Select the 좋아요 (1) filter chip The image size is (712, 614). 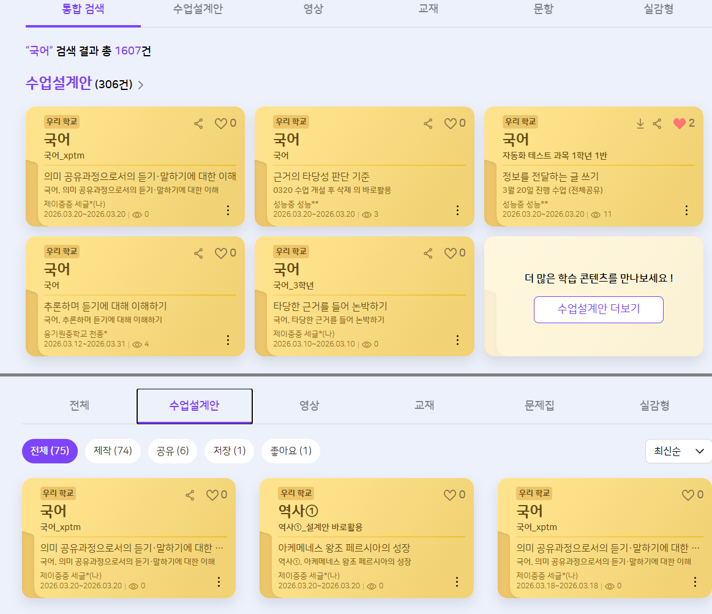click(290, 451)
